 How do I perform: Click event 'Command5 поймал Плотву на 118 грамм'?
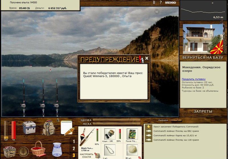click(176, 140)
